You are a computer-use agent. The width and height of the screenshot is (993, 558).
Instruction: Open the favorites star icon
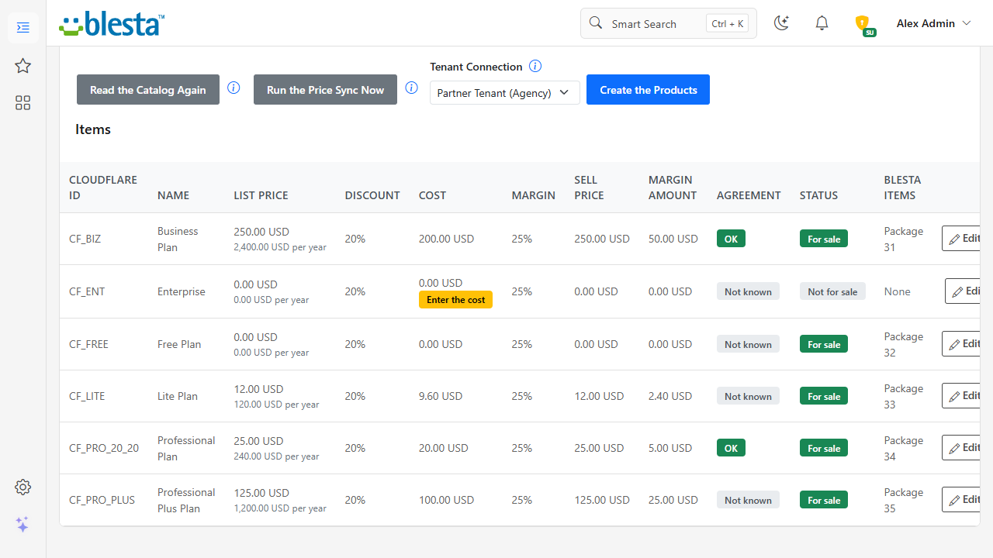point(22,66)
